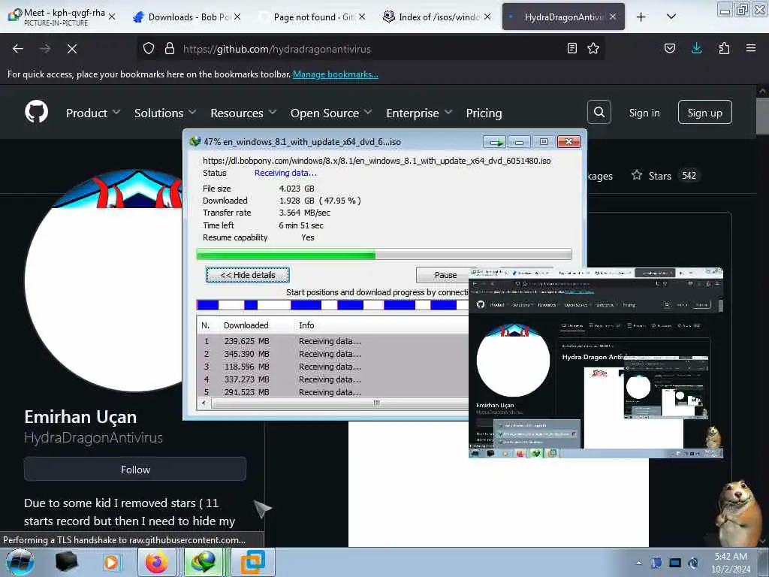Close the Downloads - Bob Pony tab
This screenshot has width=769, height=577.
pos(237,17)
